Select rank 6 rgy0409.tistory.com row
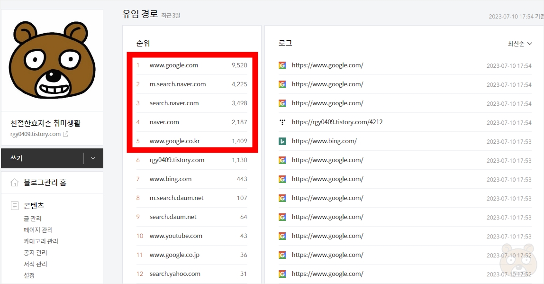 (191, 160)
